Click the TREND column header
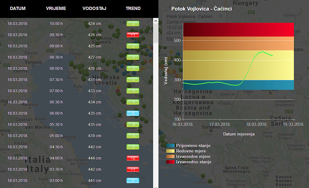 click(x=133, y=8)
